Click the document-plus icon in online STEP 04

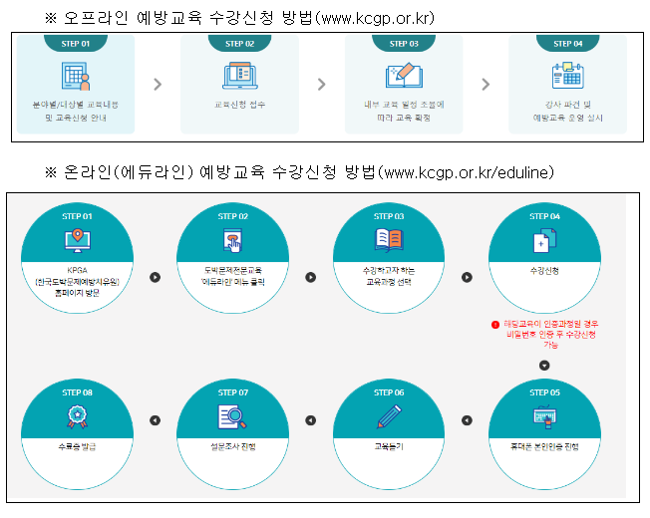[x=544, y=241]
